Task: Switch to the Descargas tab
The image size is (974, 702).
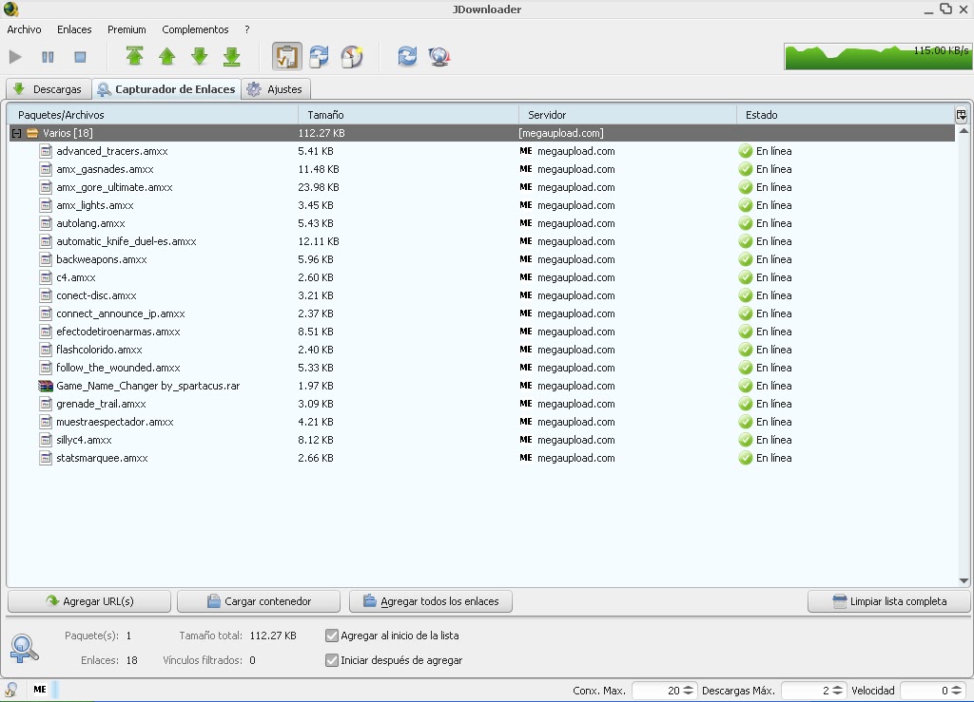Action: tap(49, 89)
